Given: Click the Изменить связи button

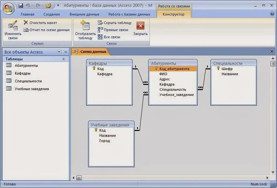Looking at the screenshot, I should pyautogui.click(x=13, y=29).
